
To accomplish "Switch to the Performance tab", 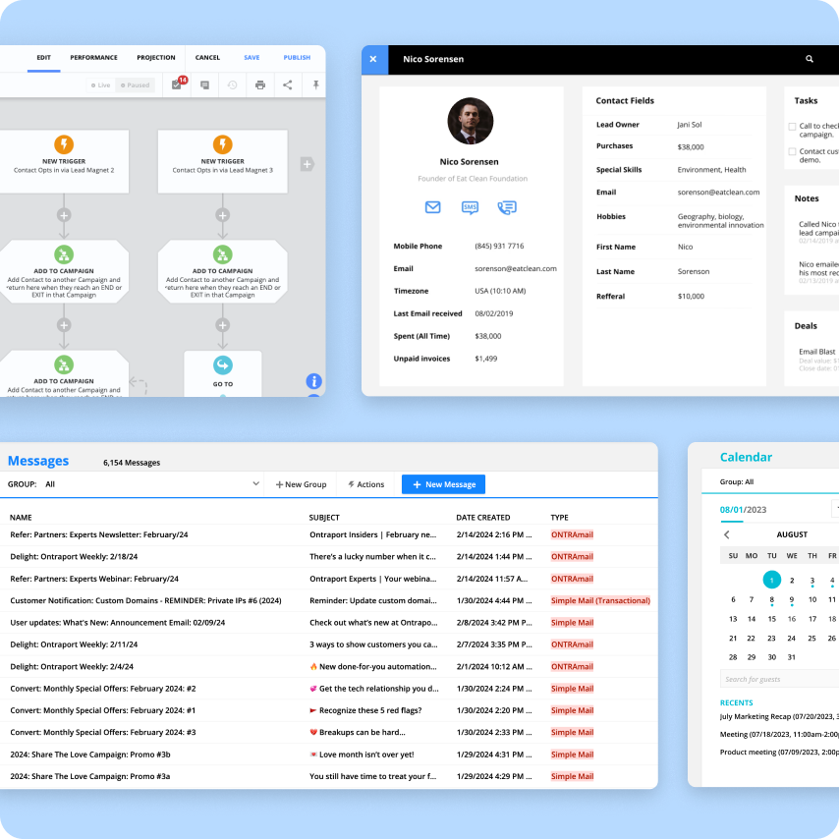I will click(93, 58).
